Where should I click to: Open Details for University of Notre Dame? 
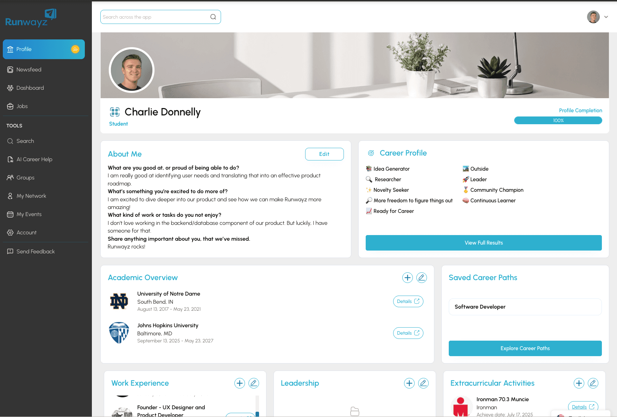click(x=408, y=302)
